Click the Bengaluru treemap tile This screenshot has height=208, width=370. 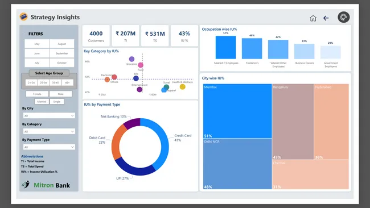[293, 122]
